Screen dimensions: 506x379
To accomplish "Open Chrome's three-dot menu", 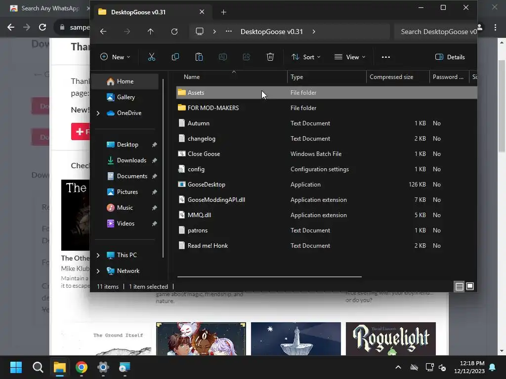I will (495, 28).
